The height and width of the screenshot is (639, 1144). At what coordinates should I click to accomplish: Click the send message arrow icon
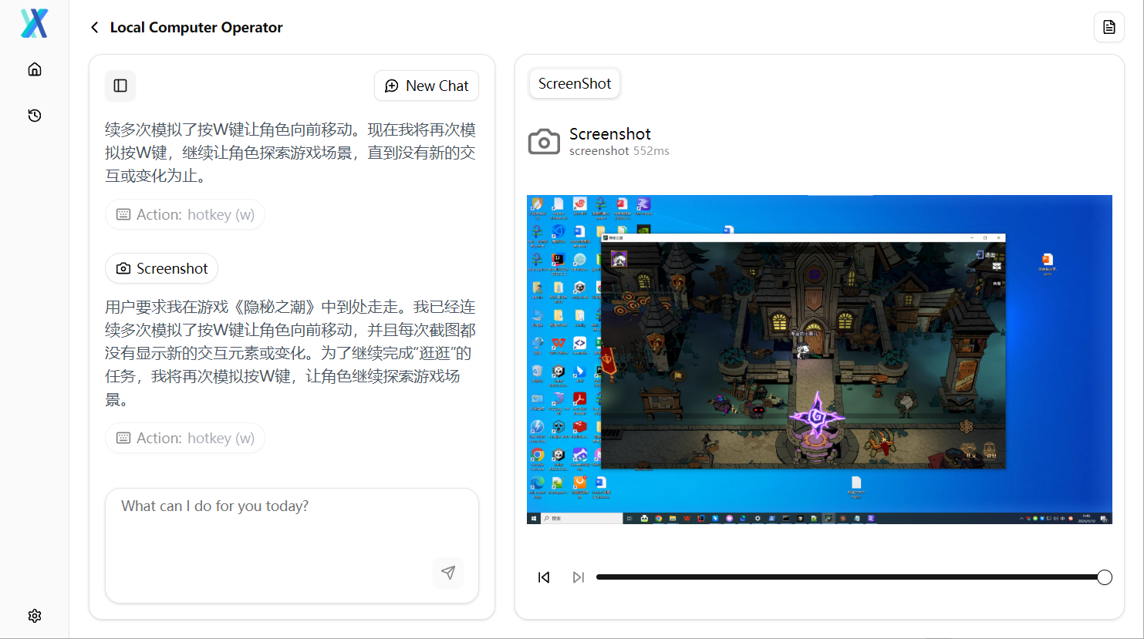(x=448, y=573)
